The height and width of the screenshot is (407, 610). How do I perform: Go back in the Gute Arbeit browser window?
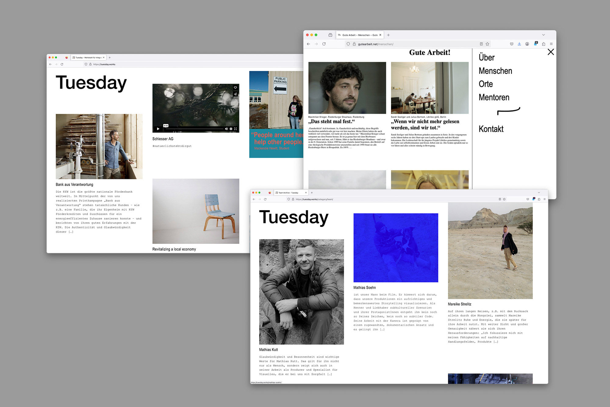tap(308, 44)
